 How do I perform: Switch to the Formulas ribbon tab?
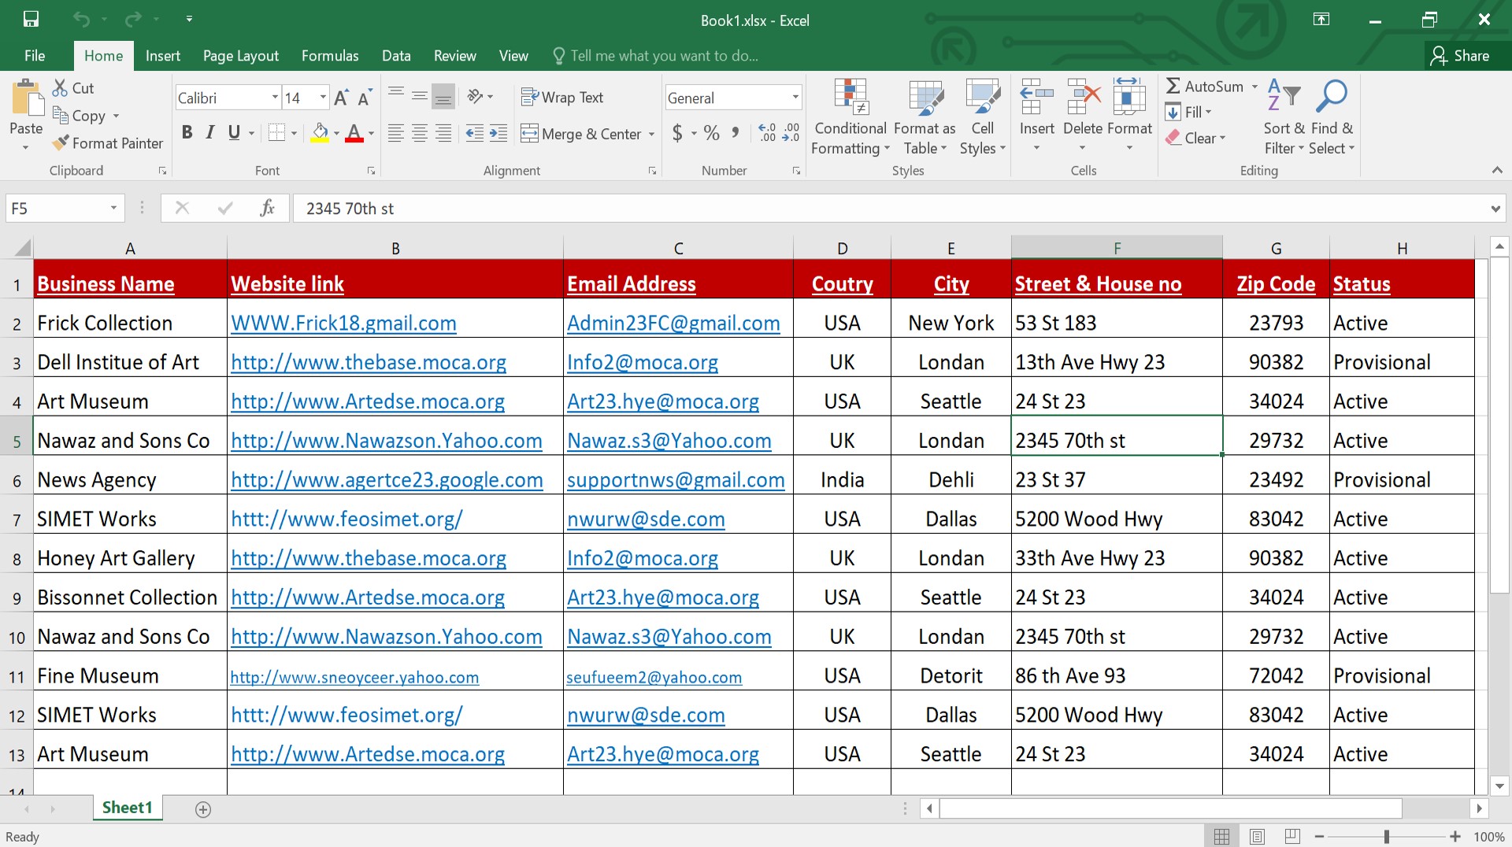pyautogui.click(x=330, y=55)
